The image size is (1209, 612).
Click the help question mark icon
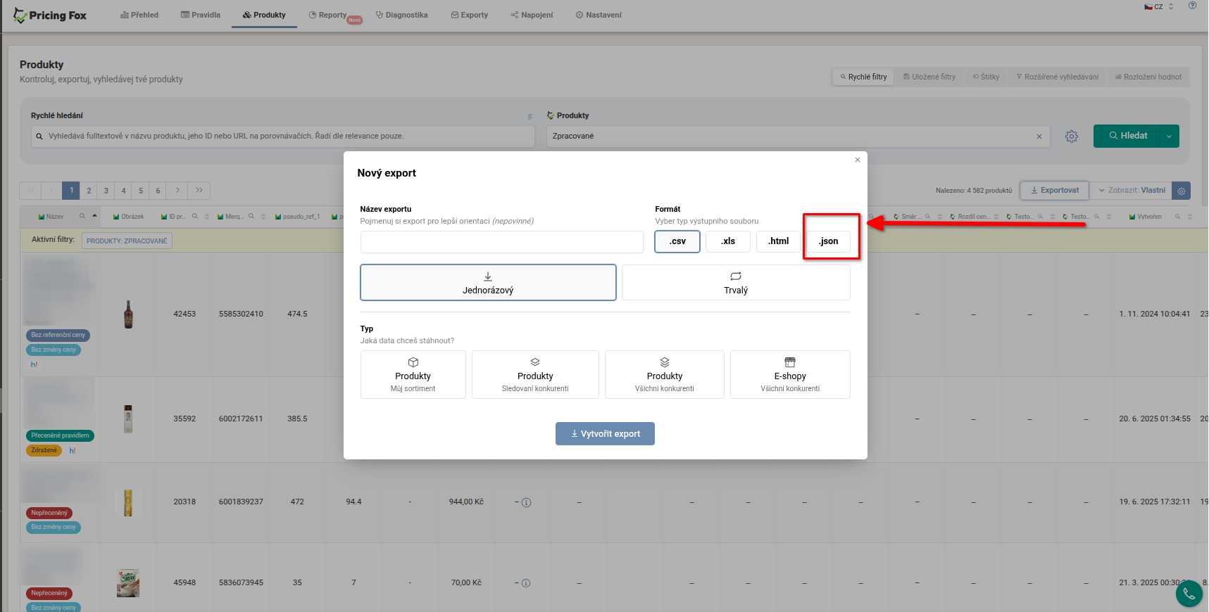(x=1192, y=6)
